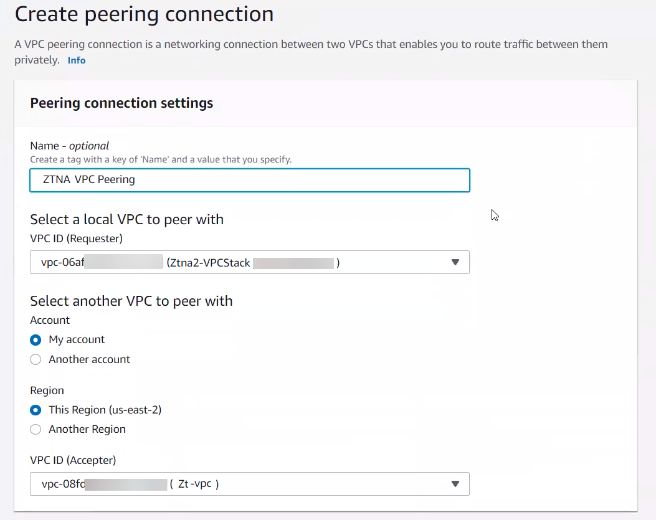Screen dimensions: 656x520
Task: Click the Create peering connection page title
Action: coord(144,14)
